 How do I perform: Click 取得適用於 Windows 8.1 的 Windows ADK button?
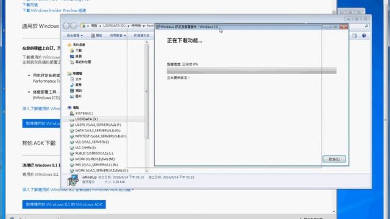[x=64, y=204]
